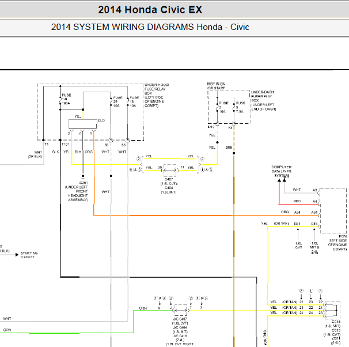The height and width of the screenshot is (347, 349).
Task: Click the starting circuit arrow marker
Action: click(17, 255)
